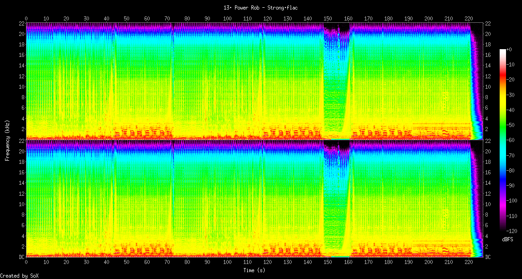Click the '180' tick on the top time axis
Viewport: 522px width, 279px height.
(x=388, y=19)
